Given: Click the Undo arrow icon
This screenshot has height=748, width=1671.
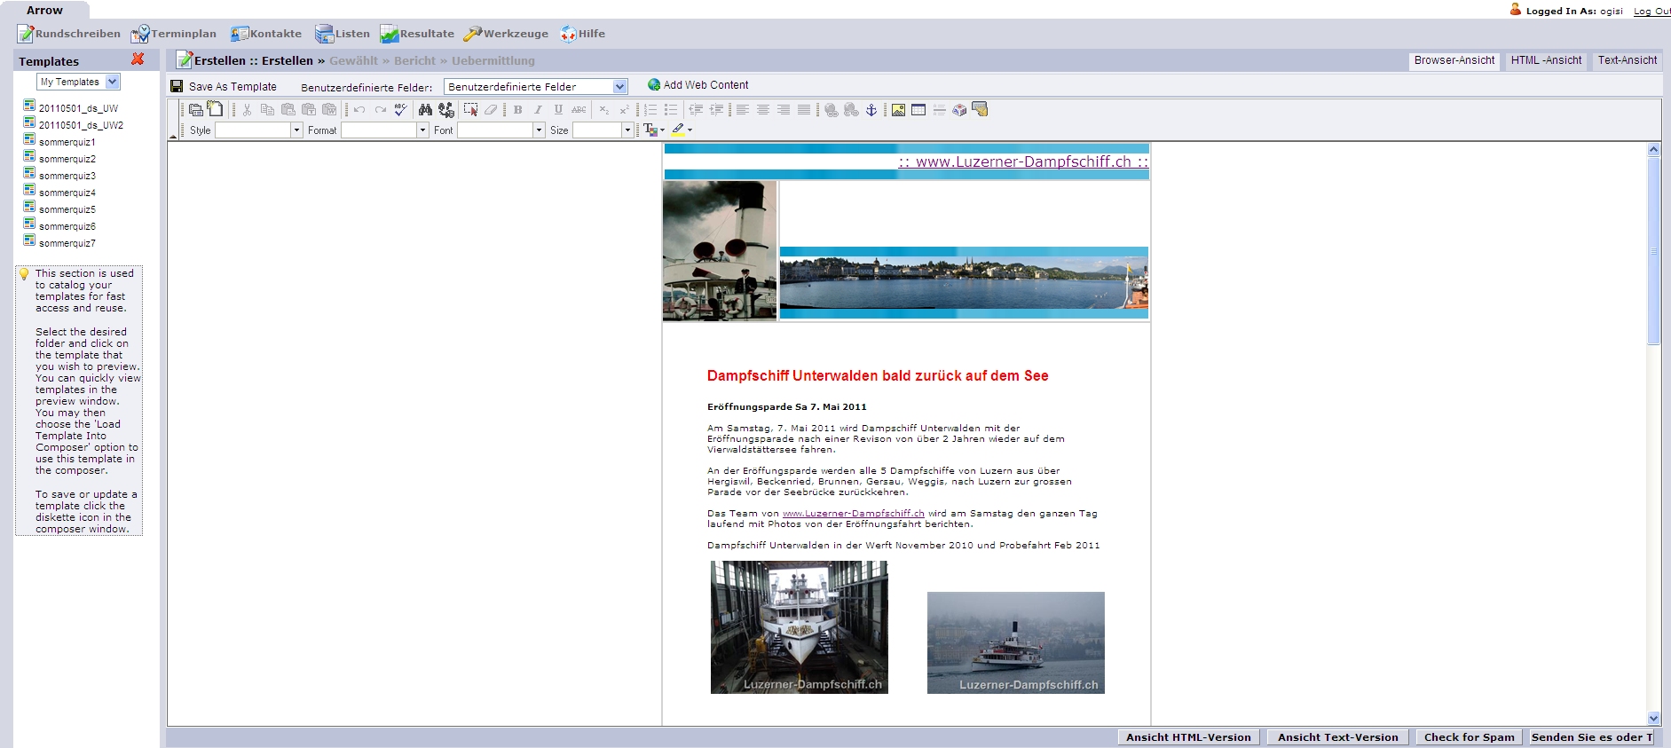Looking at the screenshot, I should tap(359, 110).
